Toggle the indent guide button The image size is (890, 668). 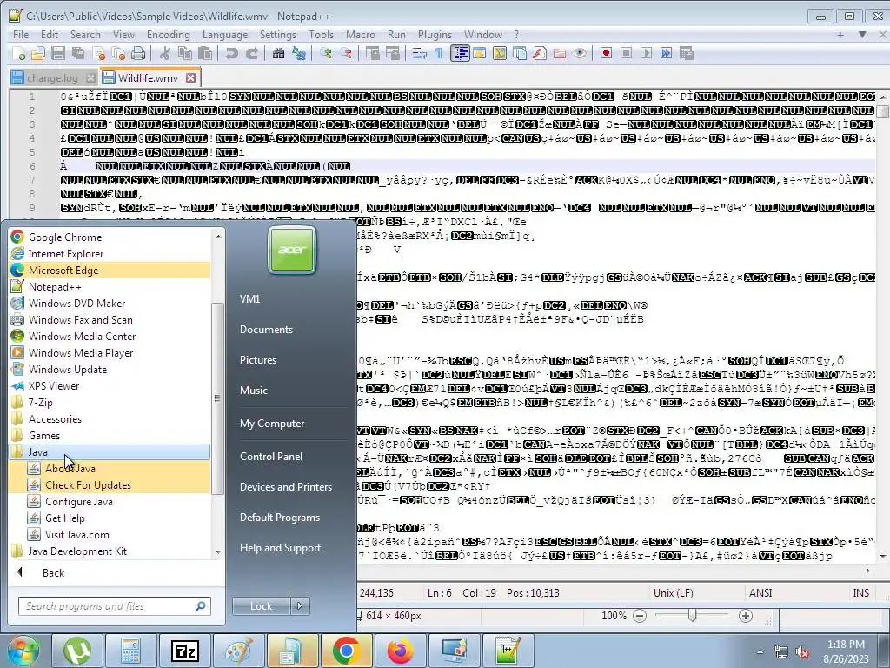(x=459, y=53)
